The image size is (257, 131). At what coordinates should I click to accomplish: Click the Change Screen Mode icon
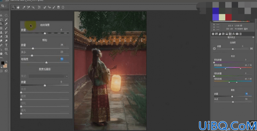coord(6,71)
